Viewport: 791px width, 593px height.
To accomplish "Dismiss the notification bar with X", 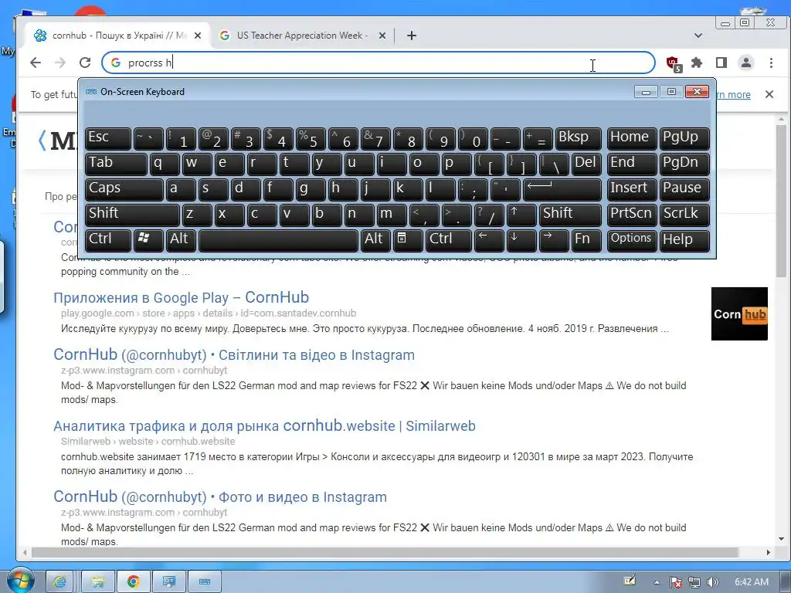I will point(769,94).
